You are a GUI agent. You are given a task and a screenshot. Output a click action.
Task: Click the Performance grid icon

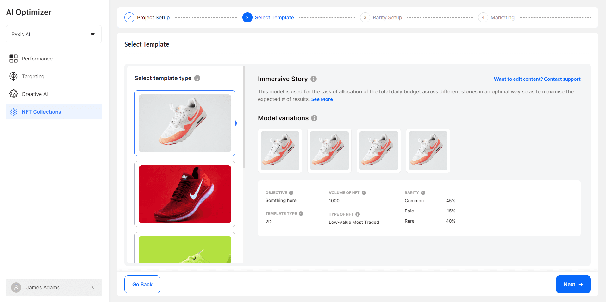[14, 59]
